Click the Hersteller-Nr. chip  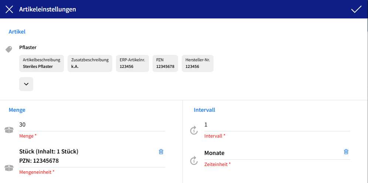click(x=197, y=63)
